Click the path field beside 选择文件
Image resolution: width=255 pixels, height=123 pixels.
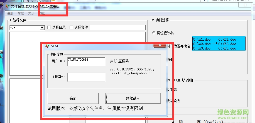click(x=117, y=28)
